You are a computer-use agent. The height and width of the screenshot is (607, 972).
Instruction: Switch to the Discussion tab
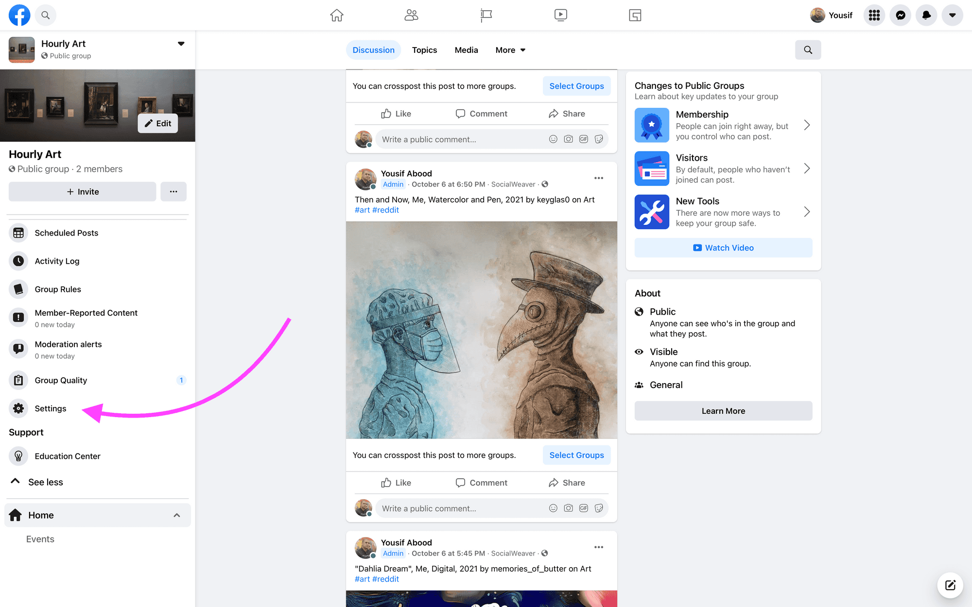(x=373, y=50)
